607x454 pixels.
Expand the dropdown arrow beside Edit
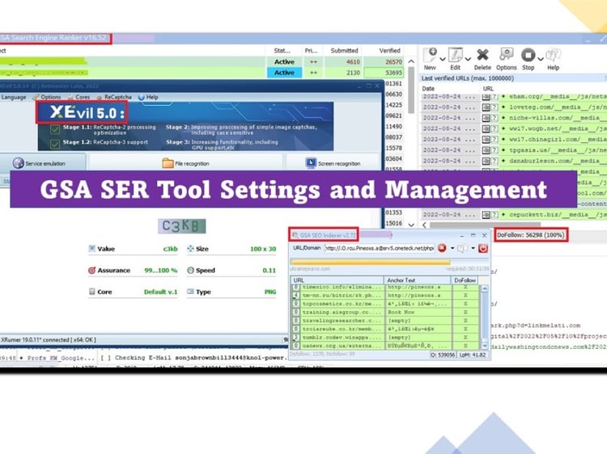[x=468, y=59]
